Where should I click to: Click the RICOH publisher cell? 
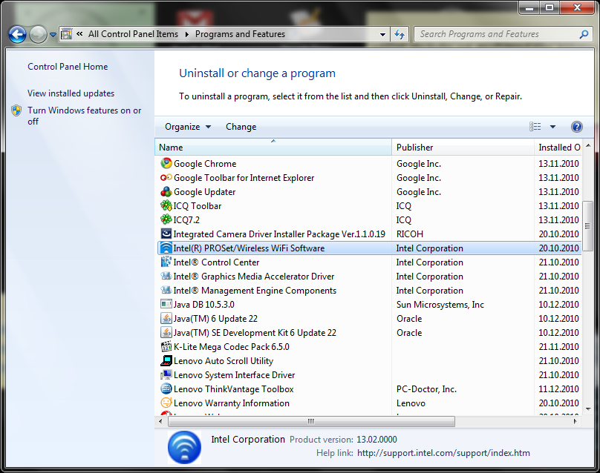[x=410, y=234]
